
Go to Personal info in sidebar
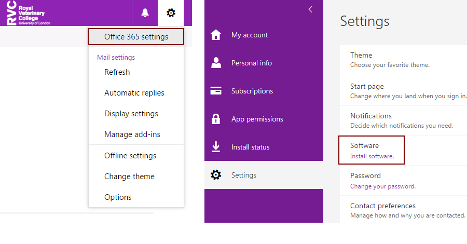252,63
